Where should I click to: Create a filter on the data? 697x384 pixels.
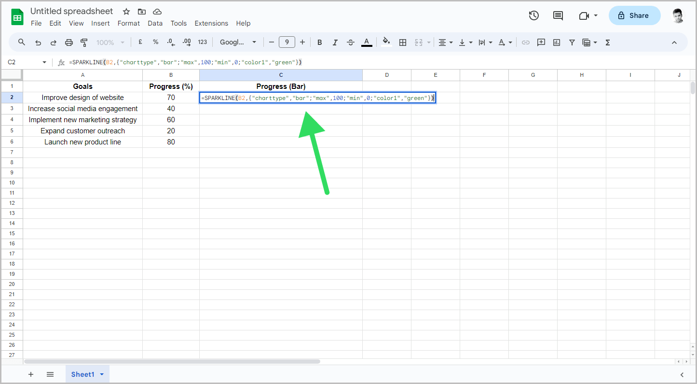point(572,42)
